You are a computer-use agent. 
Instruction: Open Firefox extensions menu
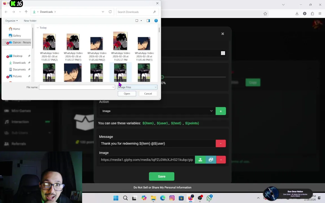point(312,14)
